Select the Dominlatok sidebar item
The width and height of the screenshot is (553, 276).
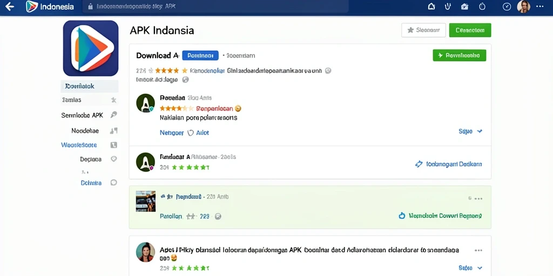click(x=90, y=86)
